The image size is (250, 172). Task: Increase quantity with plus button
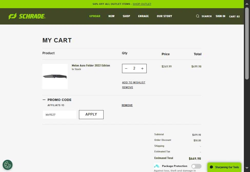pos(142,68)
